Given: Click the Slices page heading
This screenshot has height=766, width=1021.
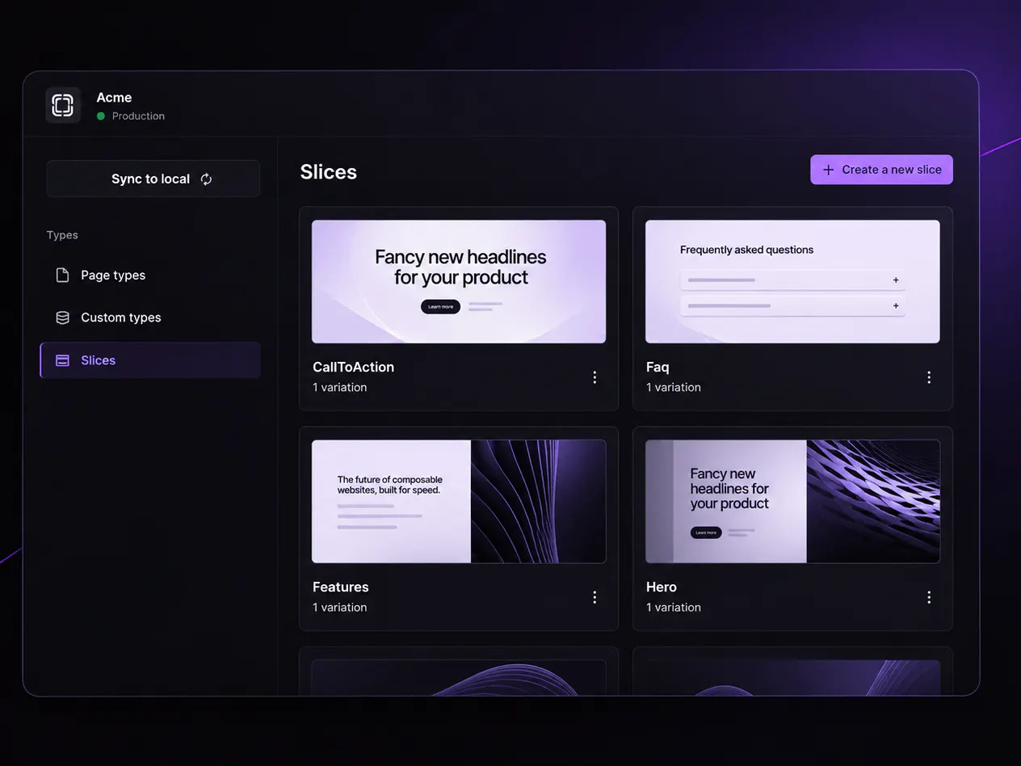Looking at the screenshot, I should [x=329, y=172].
